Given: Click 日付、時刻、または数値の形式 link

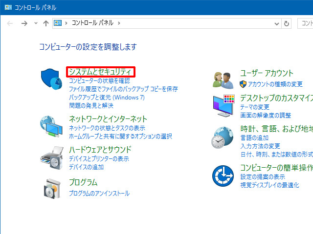Looking at the screenshot, I should 277,154.
